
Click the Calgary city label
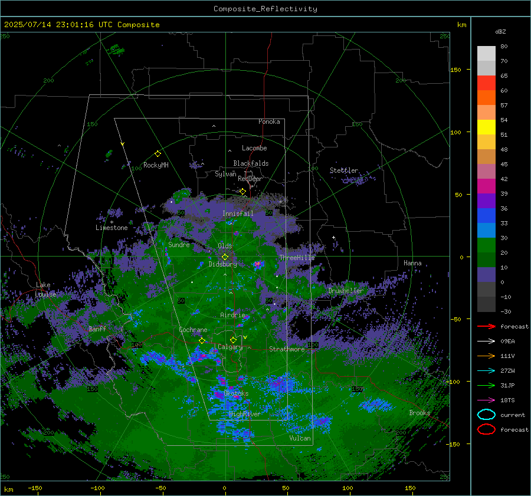tap(230, 347)
